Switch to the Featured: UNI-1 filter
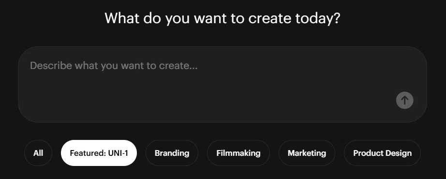Image resolution: width=446 pixels, height=179 pixels. click(99, 153)
